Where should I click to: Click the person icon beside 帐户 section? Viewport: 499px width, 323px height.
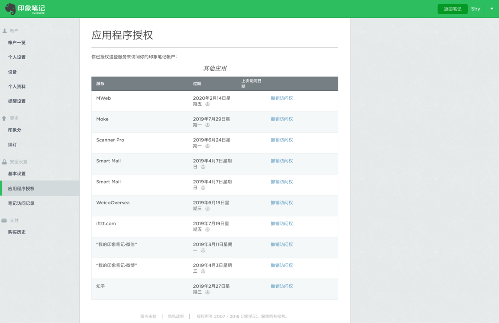[x=5, y=30]
